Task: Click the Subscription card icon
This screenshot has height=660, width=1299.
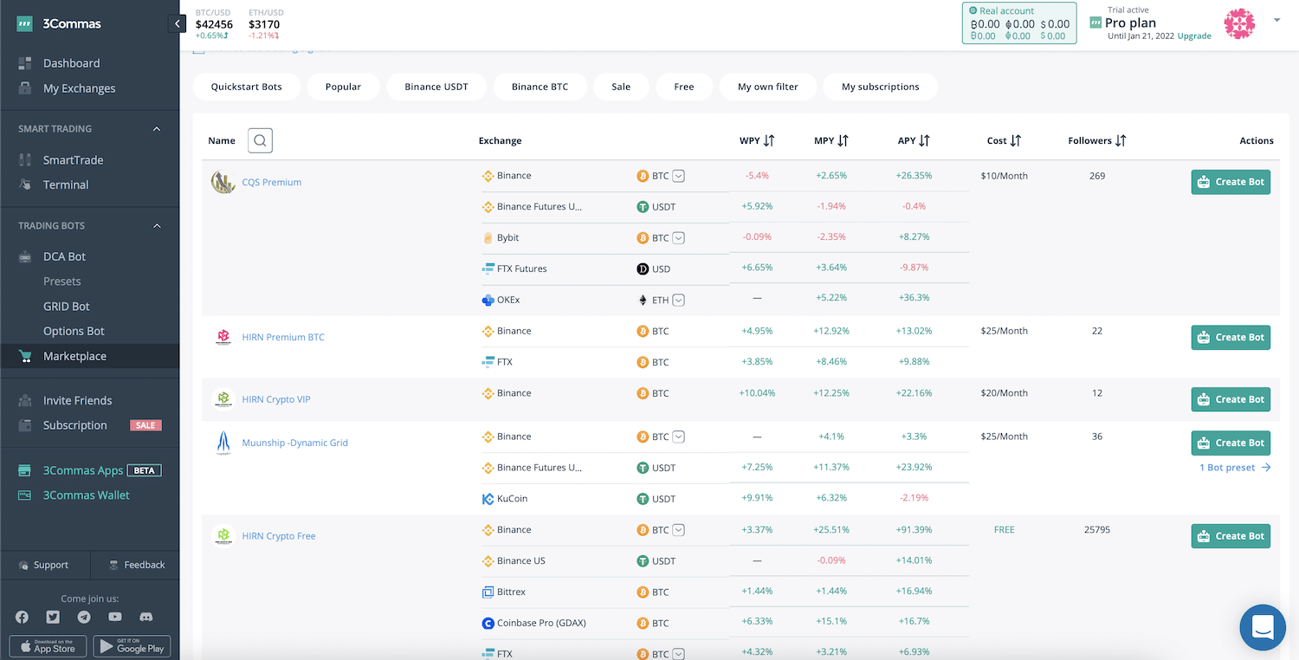Action: click(25, 425)
